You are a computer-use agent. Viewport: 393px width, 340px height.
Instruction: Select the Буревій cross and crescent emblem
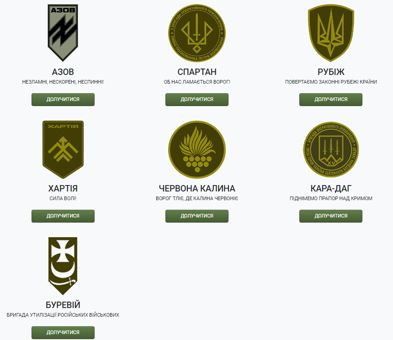(x=63, y=266)
